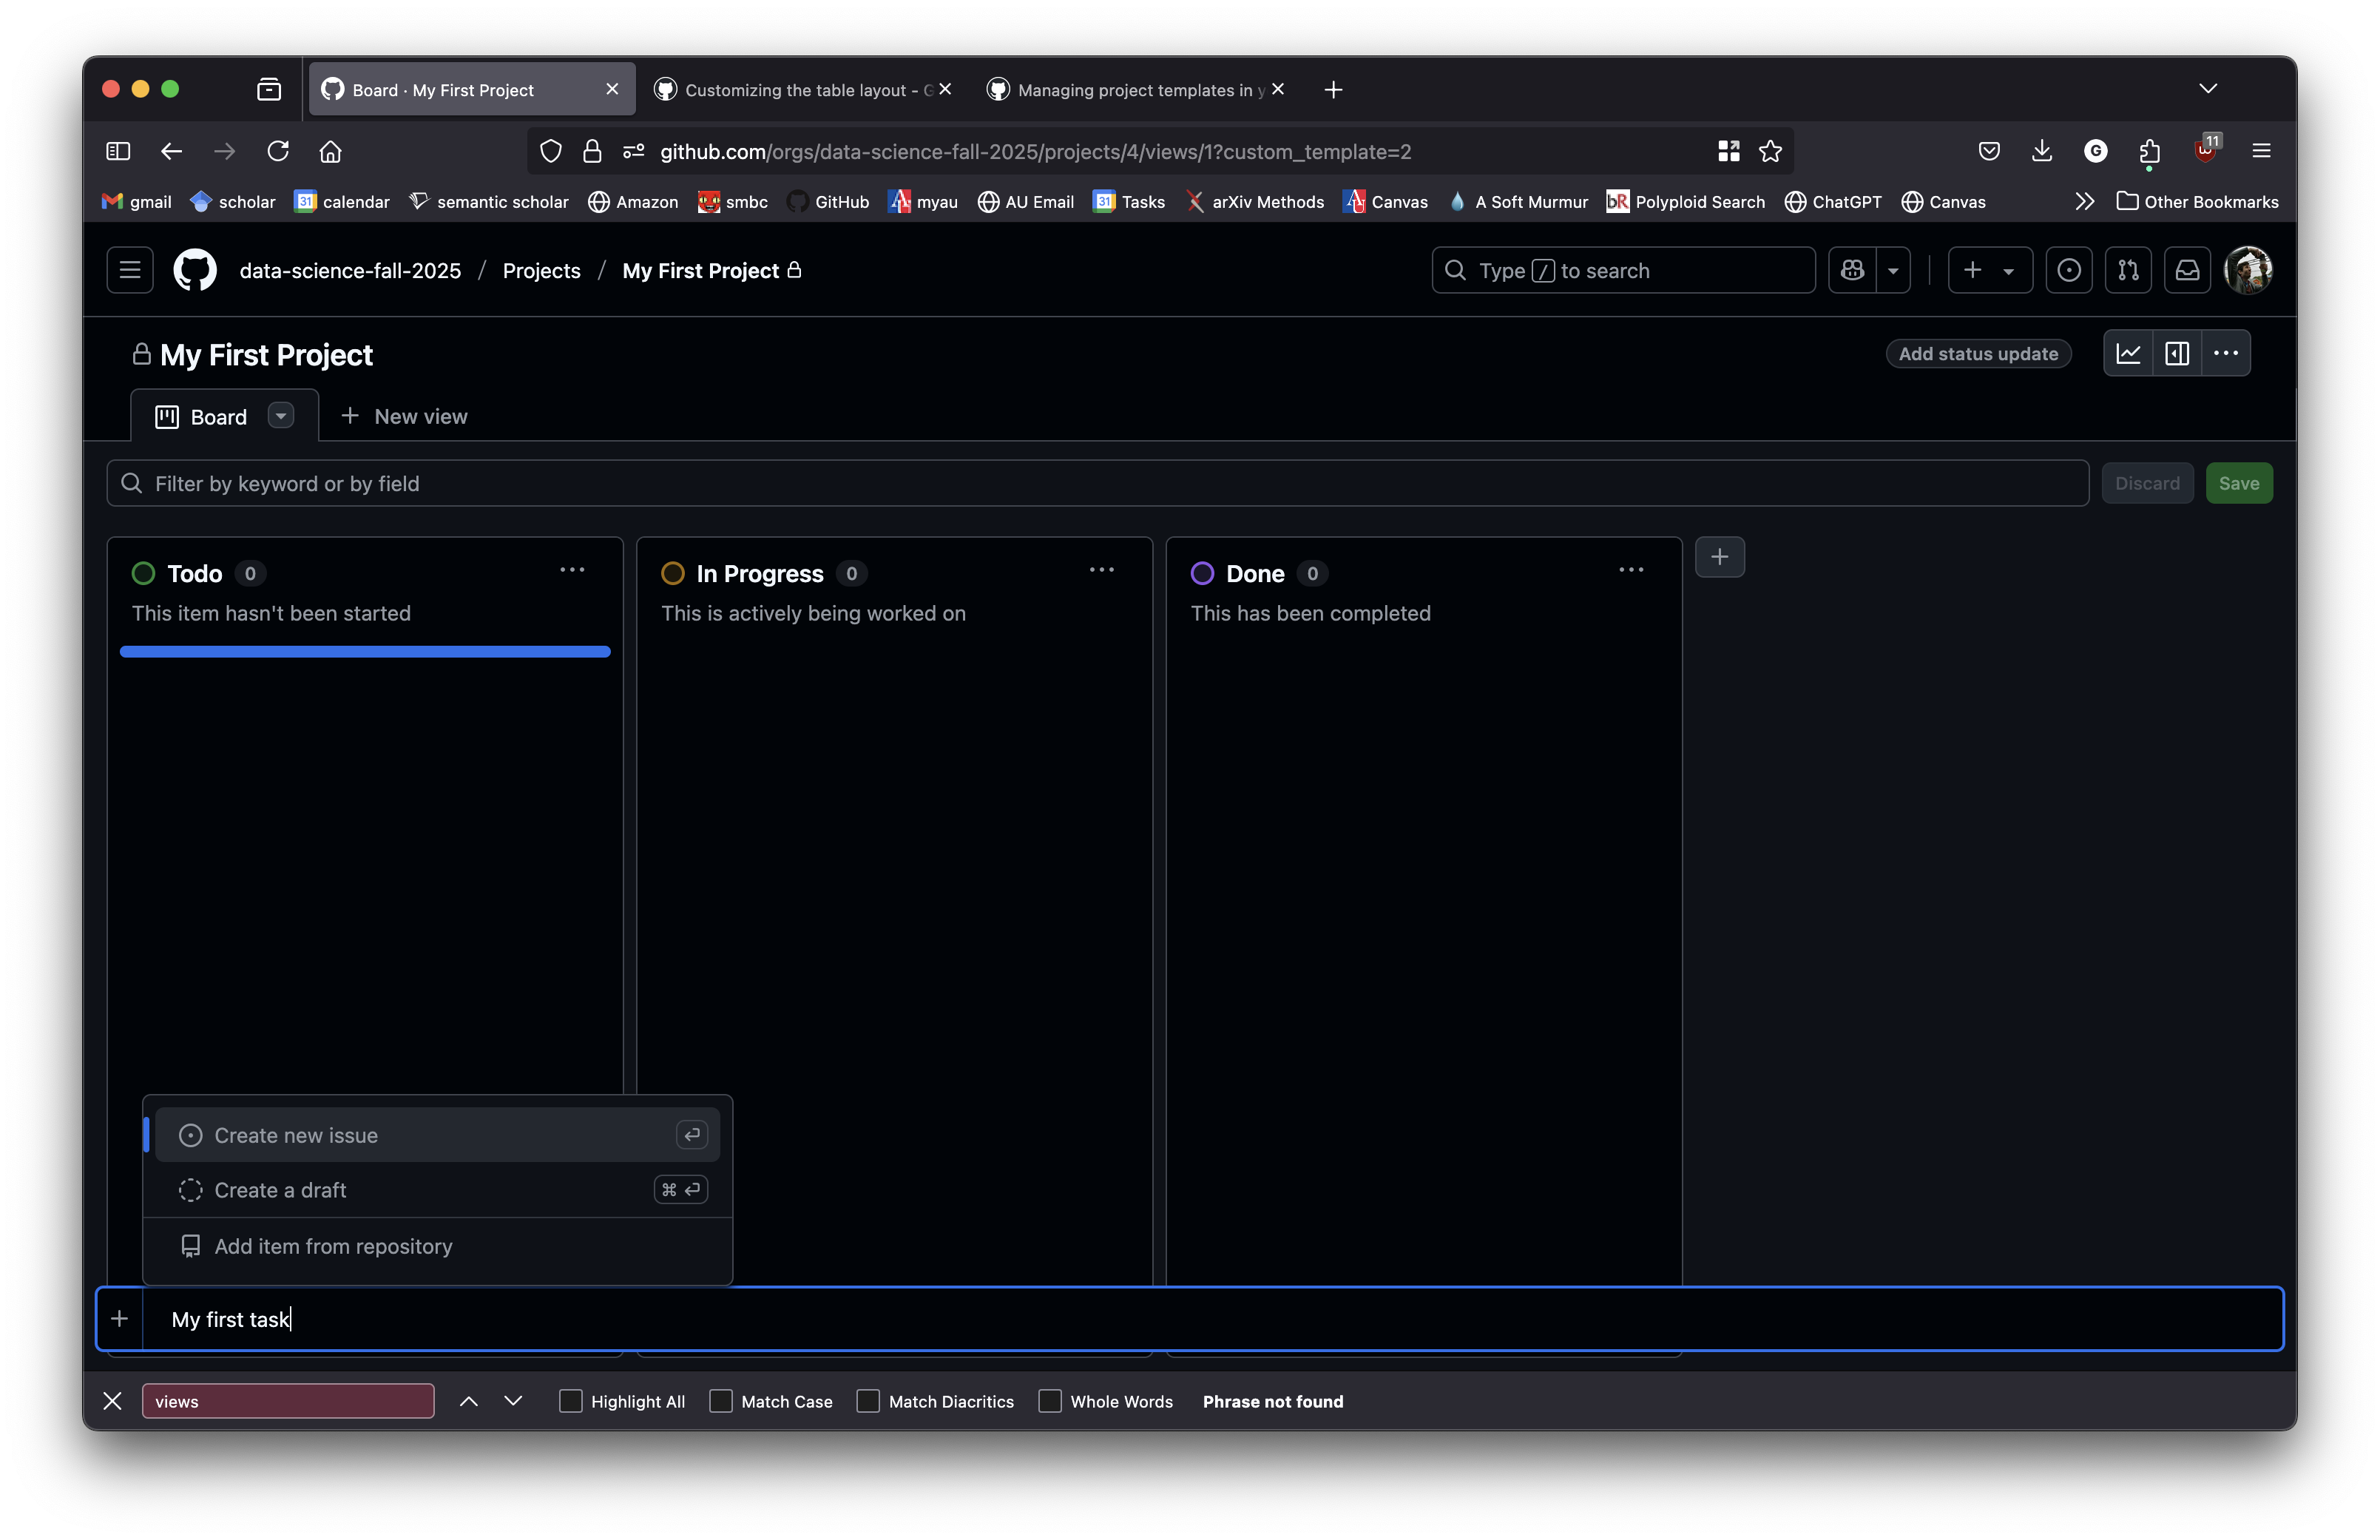
Task: Click the Type / to search box
Action: pyautogui.click(x=1623, y=270)
